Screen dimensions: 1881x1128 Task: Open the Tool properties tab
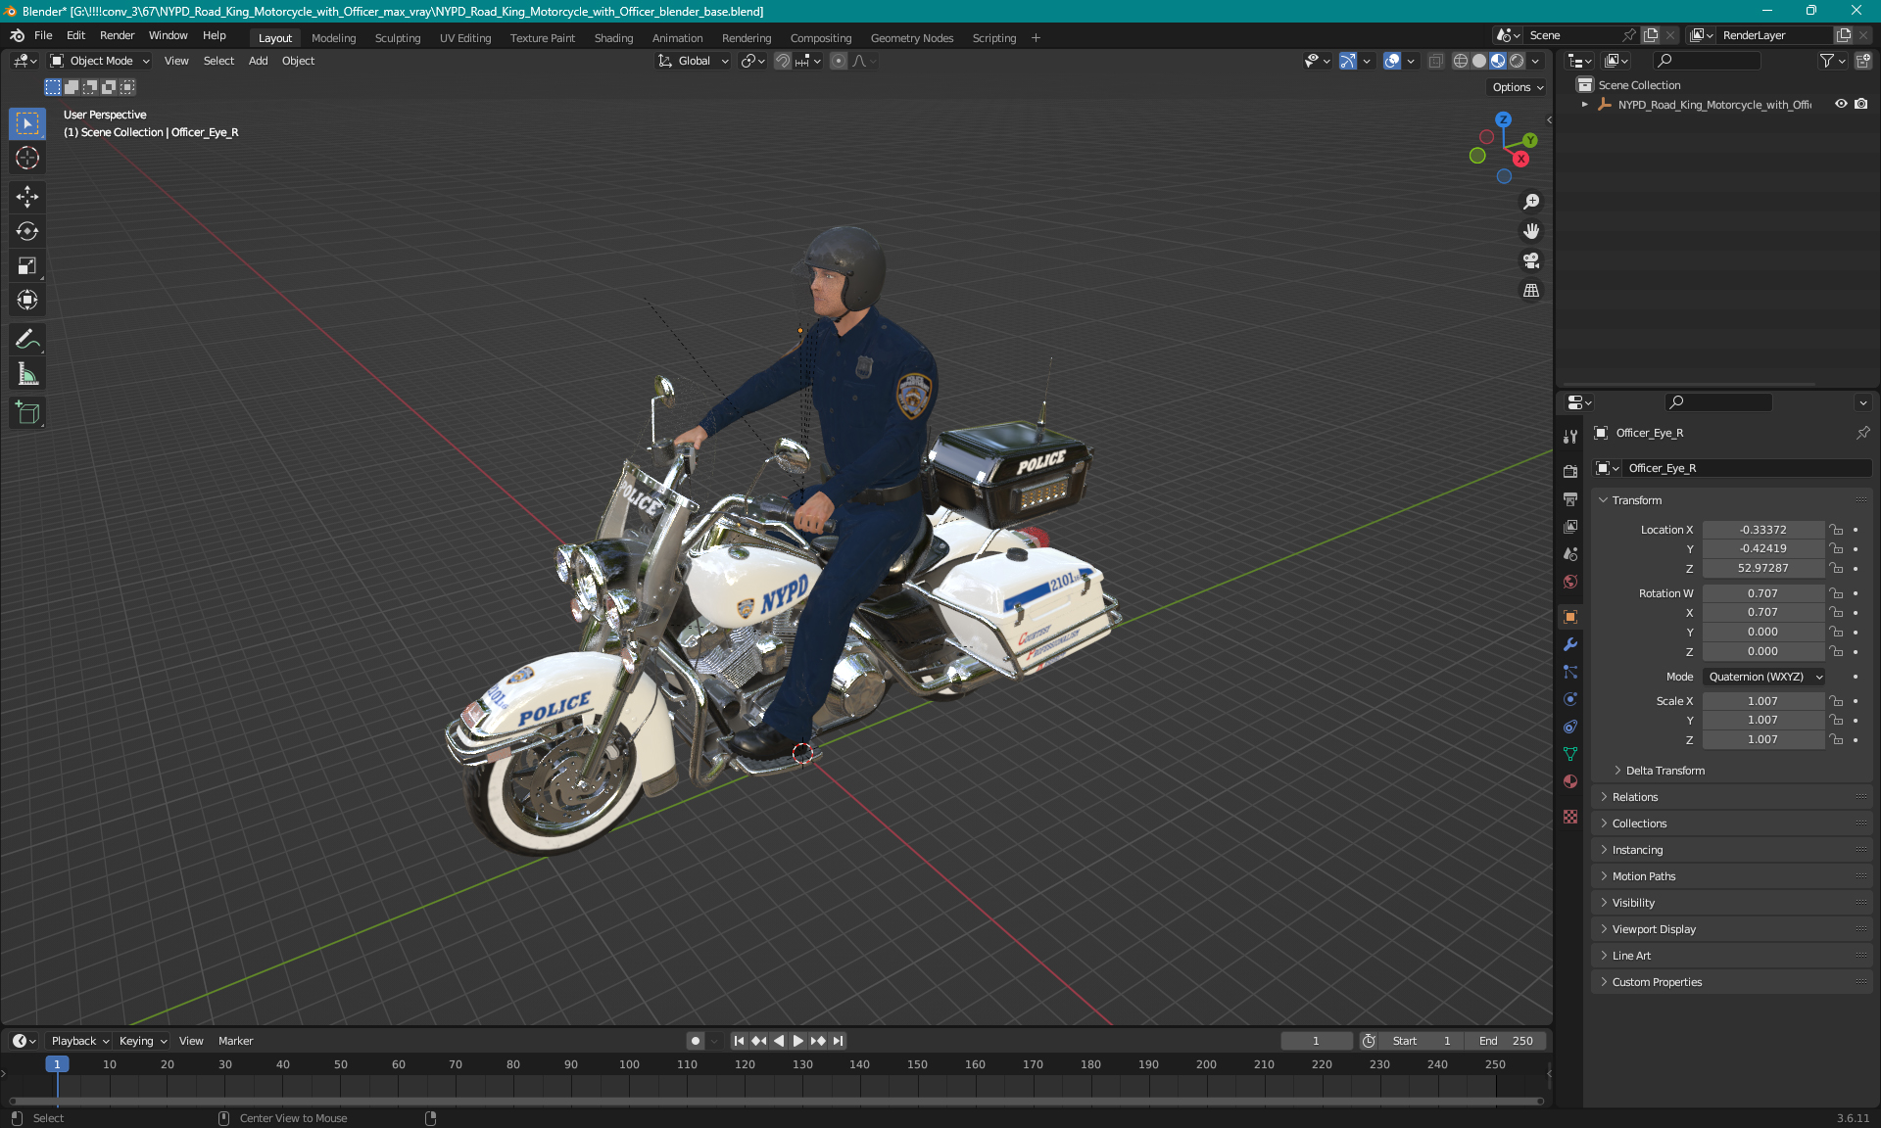[x=1570, y=436]
